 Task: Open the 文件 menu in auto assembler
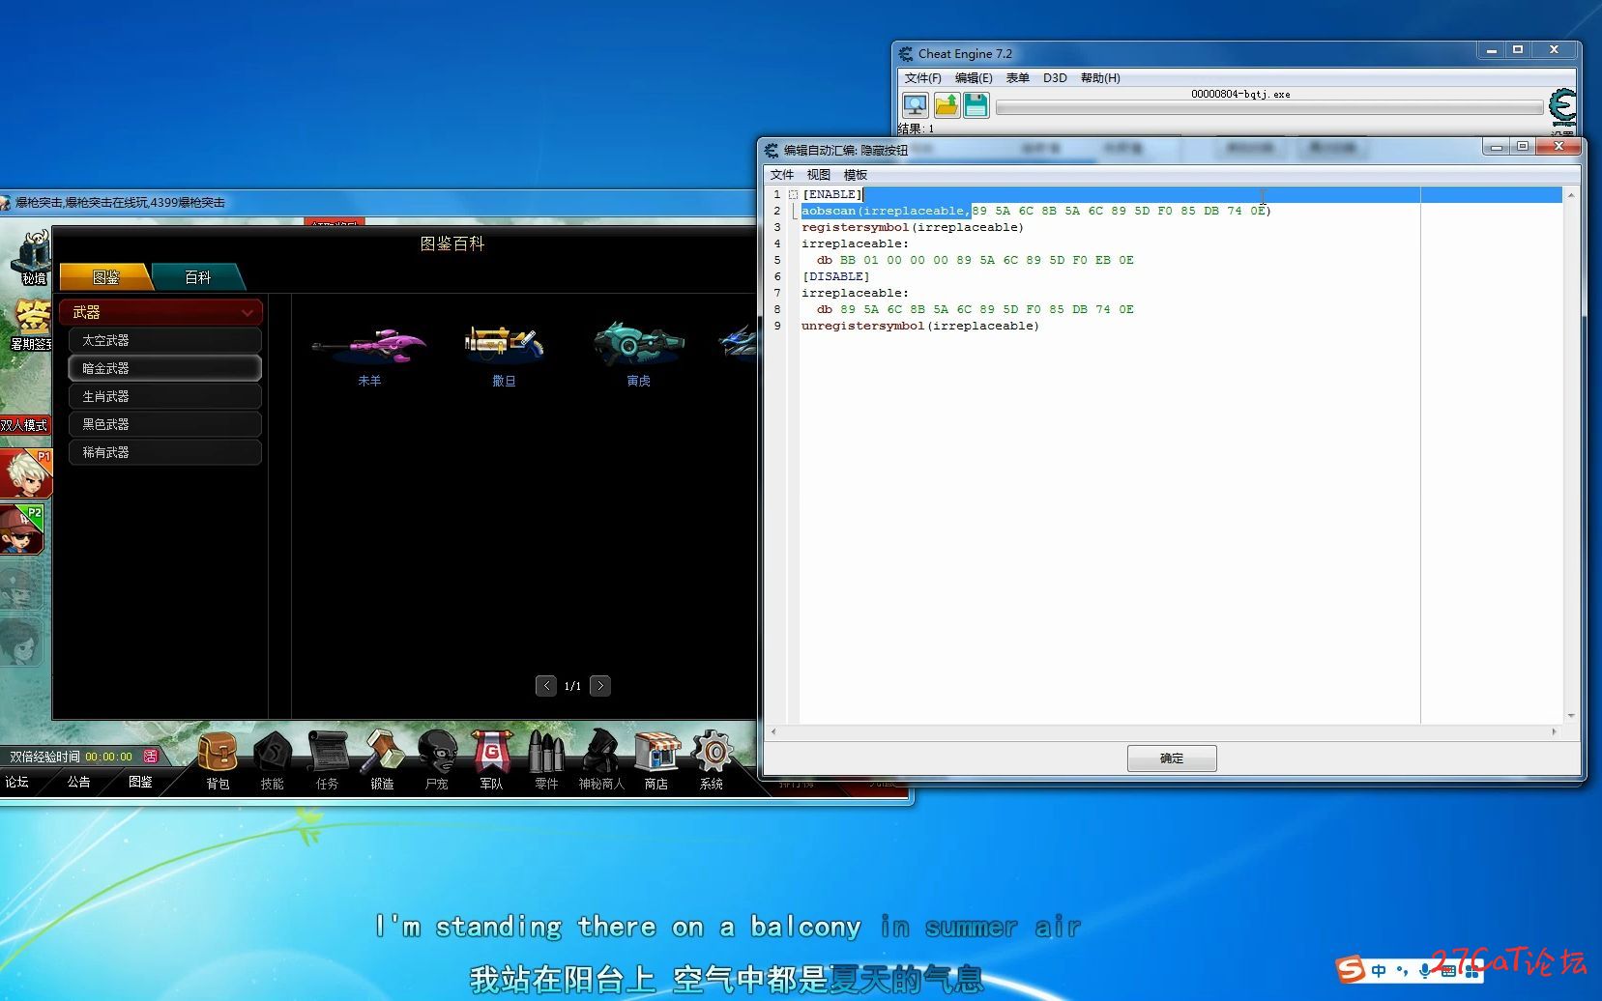pyautogui.click(x=782, y=175)
